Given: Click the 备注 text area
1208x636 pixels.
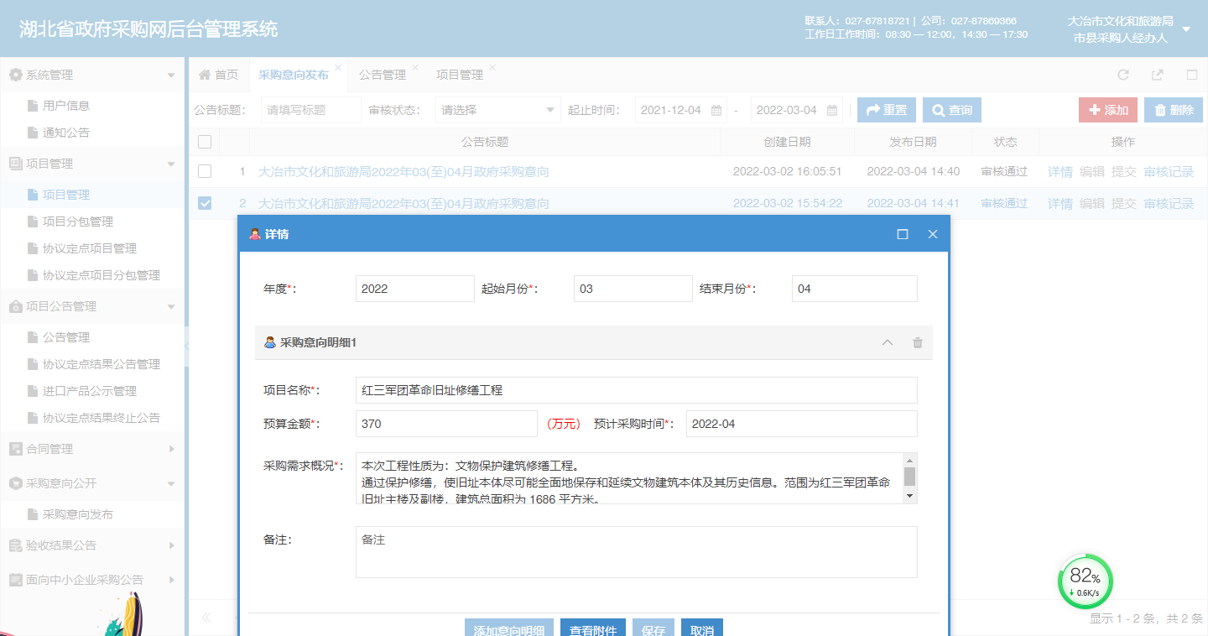Looking at the screenshot, I should pos(637,552).
